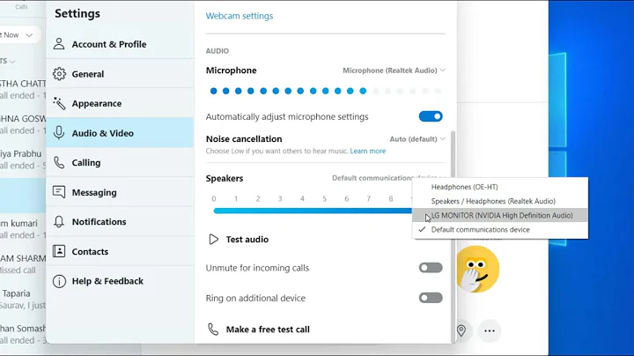
Task: Follow the Learn more link
Action: [368, 152]
